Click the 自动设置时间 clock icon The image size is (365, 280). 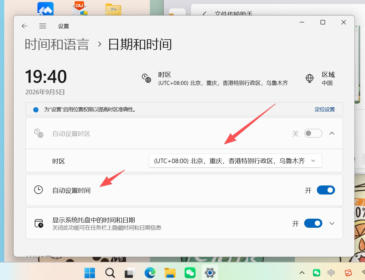(x=38, y=190)
